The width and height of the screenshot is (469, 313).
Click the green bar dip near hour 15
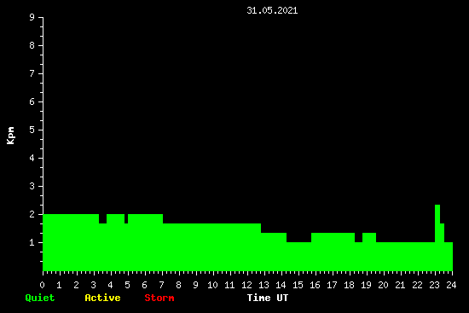click(298, 257)
